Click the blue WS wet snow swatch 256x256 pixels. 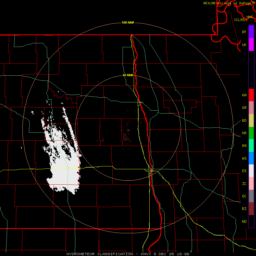[251, 158]
